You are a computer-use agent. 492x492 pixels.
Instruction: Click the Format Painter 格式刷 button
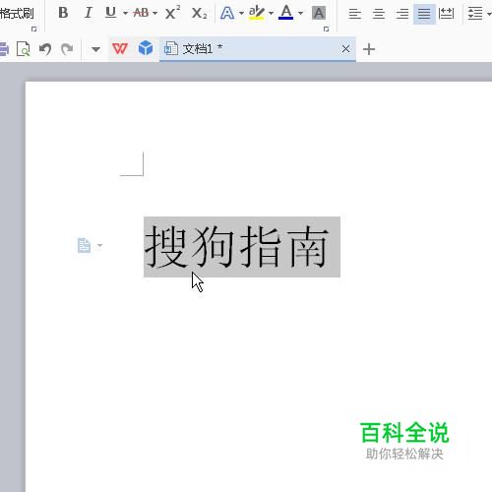pyautogui.click(x=17, y=14)
